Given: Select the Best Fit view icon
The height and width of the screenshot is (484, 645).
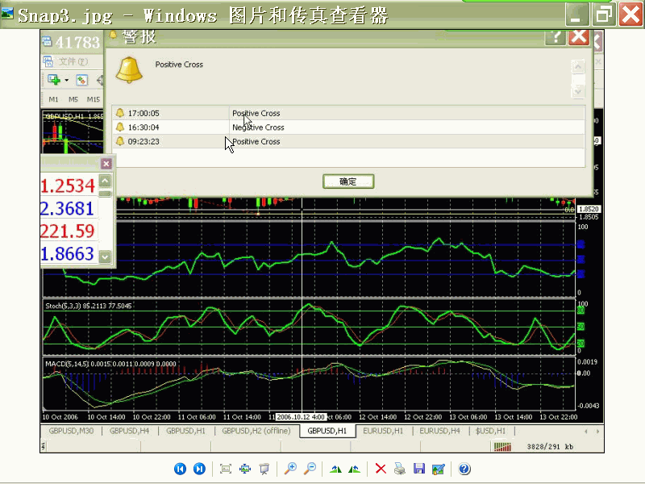Looking at the screenshot, I should [x=226, y=469].
